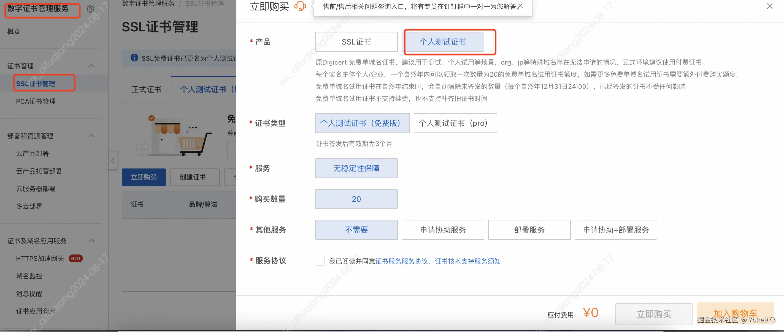Click the orange customer service headset icon
The width and height of the screenshot is (784, 332).
[x=300, y=6]
